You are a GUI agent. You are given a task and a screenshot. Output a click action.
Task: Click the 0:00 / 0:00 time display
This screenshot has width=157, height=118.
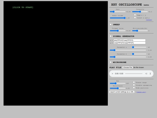pos(119,74)
